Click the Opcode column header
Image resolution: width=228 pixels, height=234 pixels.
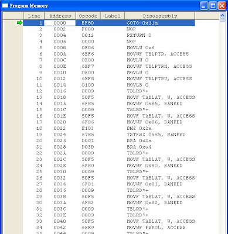pyautogui.click(x=88, y=16)
